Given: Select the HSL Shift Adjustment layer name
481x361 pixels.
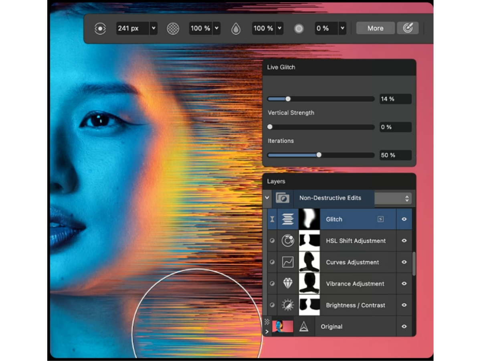Looking at the screenshot, I should [356, 241].
